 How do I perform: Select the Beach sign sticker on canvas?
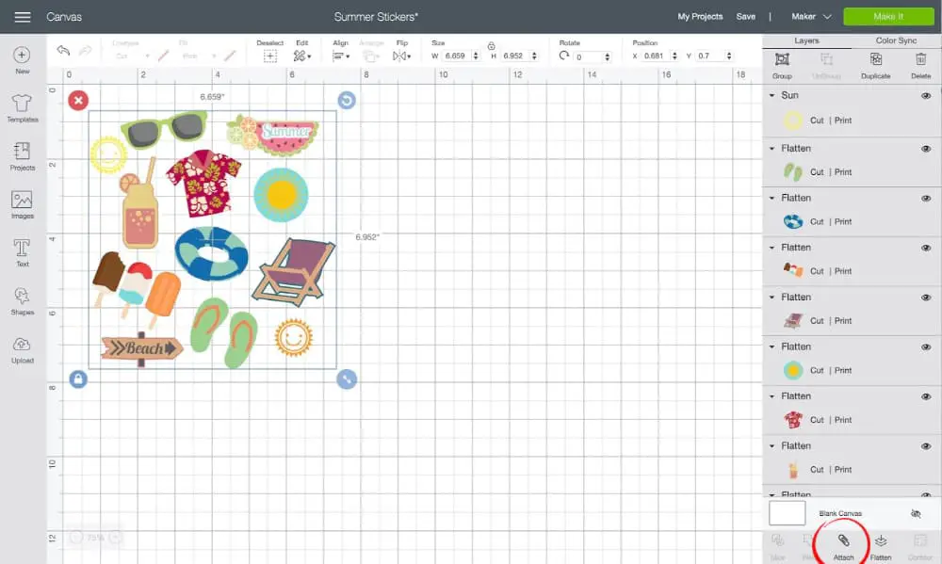142,348
